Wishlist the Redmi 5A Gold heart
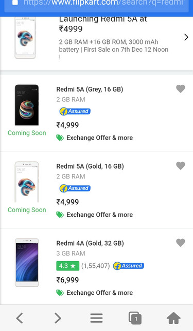This screenshot has width=193, height=331. point(181,165)
